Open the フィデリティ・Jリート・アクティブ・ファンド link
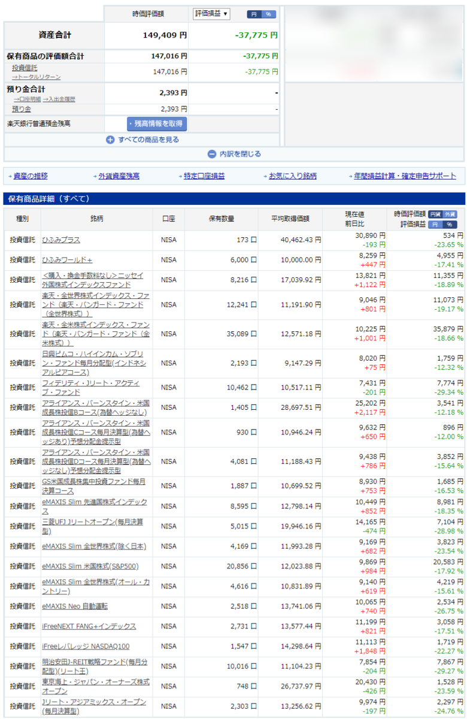467x719 pixels. [91, 388]
